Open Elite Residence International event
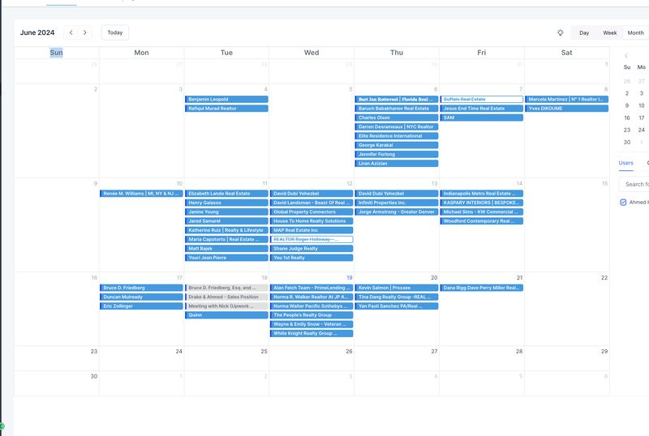This screenshot has height=436, width=649. (397, 135)
